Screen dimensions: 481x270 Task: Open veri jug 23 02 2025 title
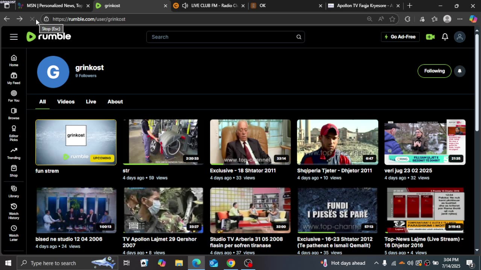click(408, 171)
